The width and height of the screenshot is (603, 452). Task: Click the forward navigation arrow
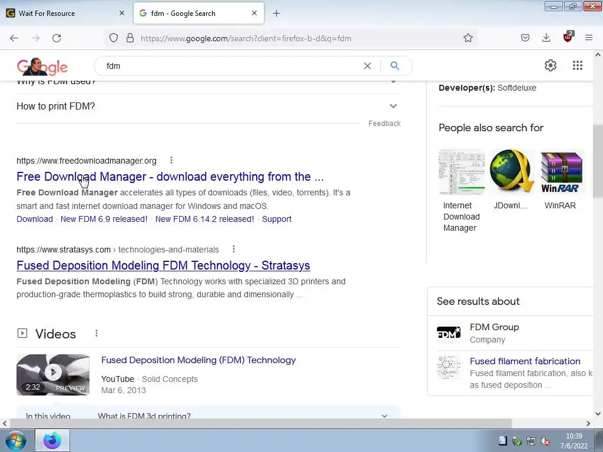(35, 38)
